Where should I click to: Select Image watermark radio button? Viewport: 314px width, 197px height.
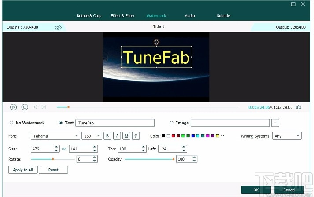click(x=171, y=123)
